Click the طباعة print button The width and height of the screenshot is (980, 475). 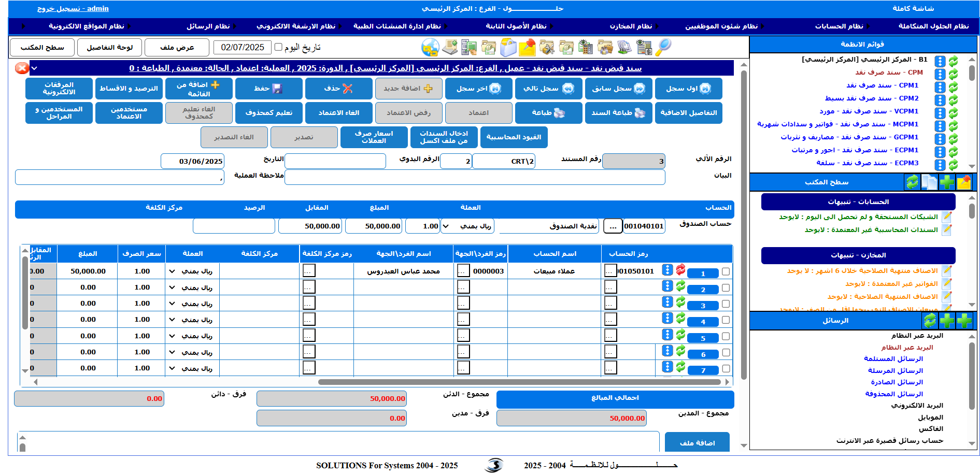click(x=548, y=113)
